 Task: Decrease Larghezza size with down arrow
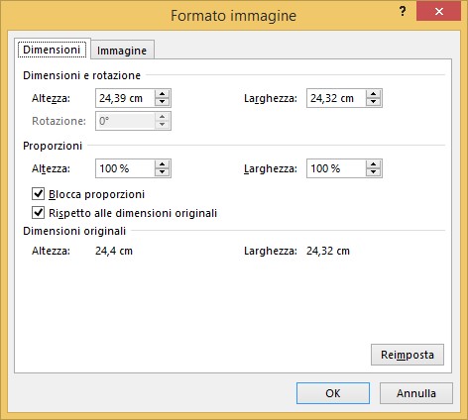point(373,102)
